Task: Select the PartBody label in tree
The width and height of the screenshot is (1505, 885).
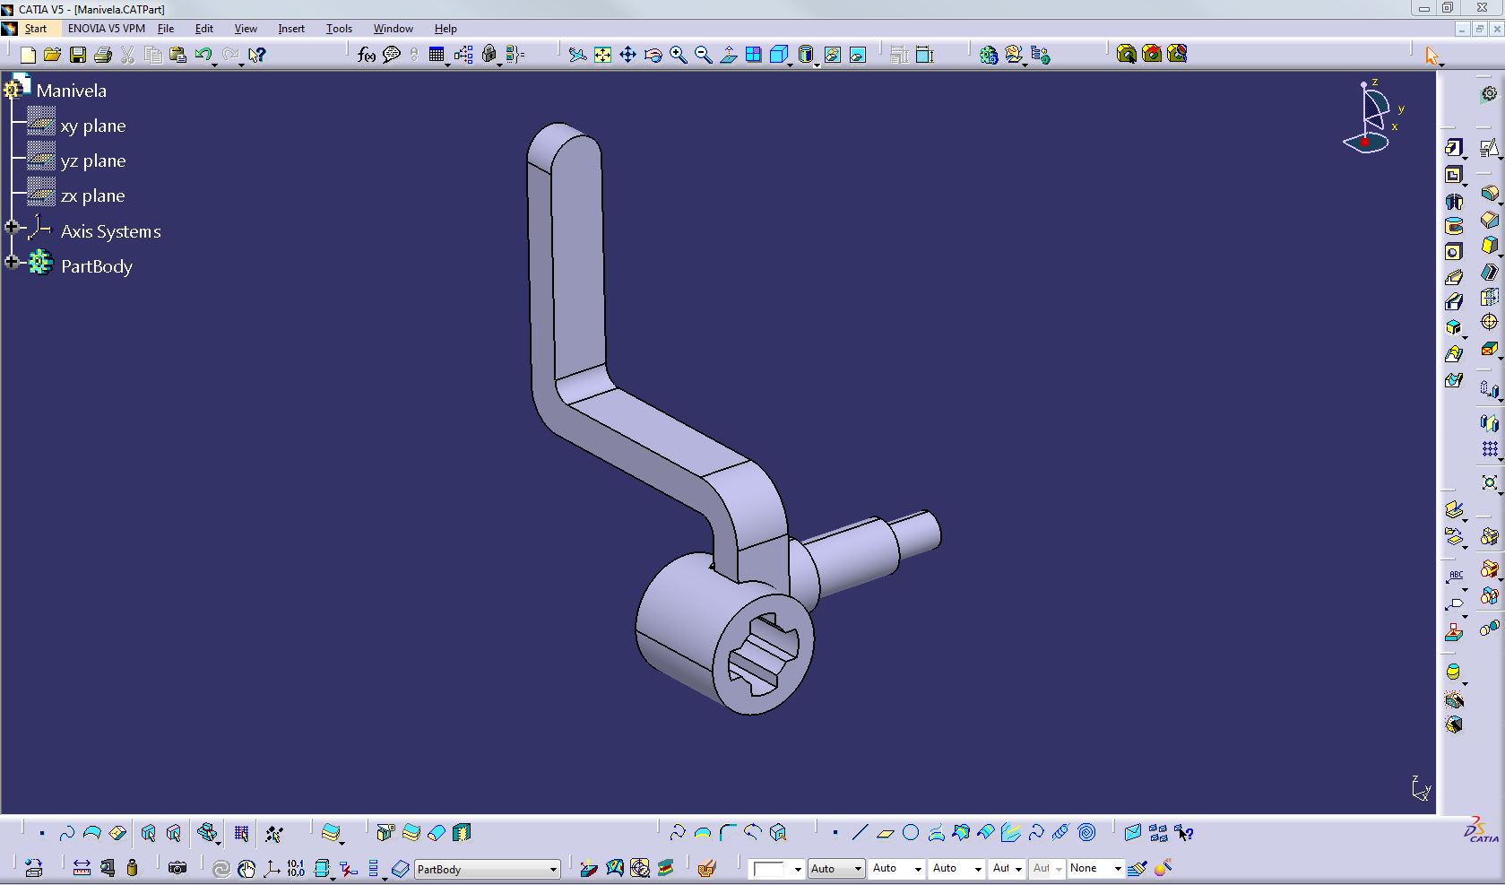Action: coord(97,266)
